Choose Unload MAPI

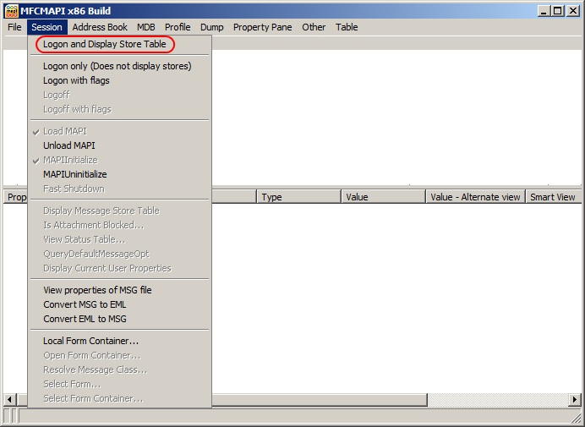119,145
